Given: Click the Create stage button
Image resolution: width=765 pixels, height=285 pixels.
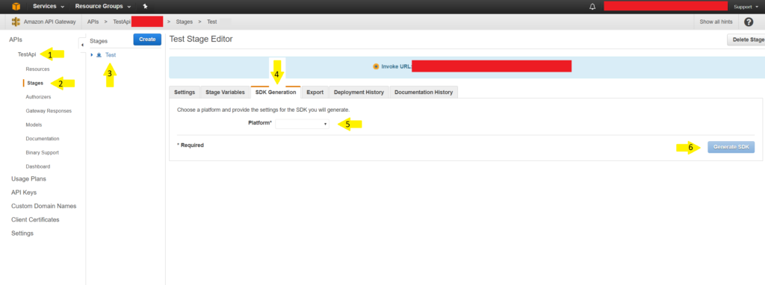Looking at the screenshot, I should (147, 40).
